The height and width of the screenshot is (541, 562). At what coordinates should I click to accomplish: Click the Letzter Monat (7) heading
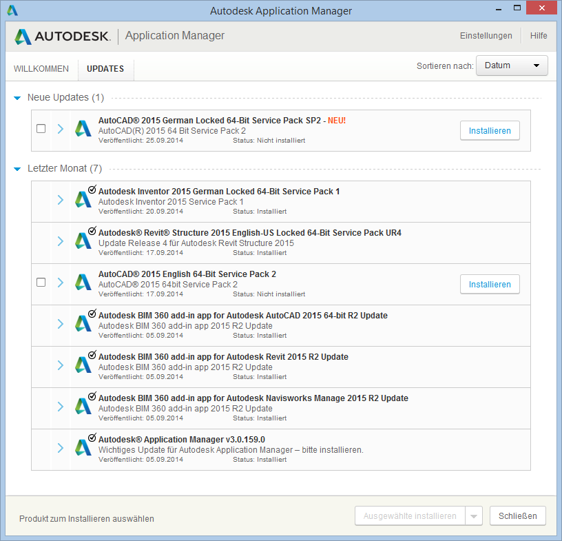click(65, 169)
